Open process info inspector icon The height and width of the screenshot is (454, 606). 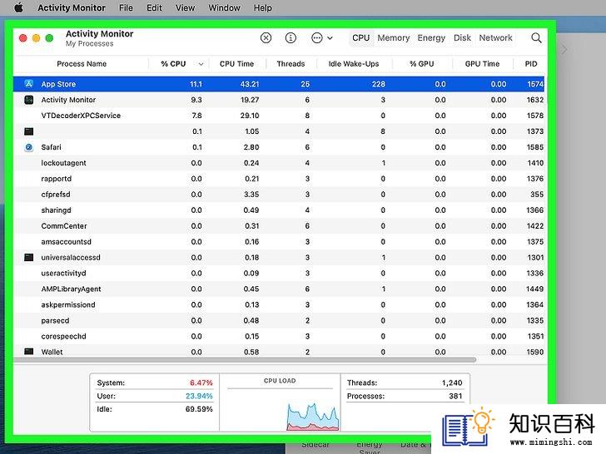291,38
